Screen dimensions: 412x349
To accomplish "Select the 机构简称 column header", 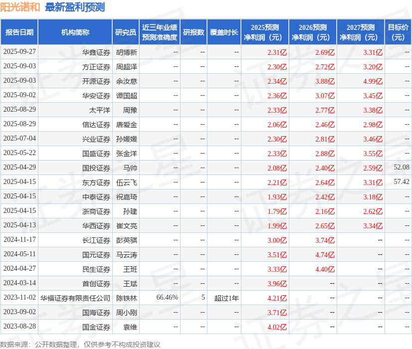I will tap(75, 32).
